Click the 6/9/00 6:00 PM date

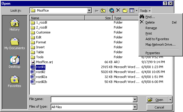152,82
